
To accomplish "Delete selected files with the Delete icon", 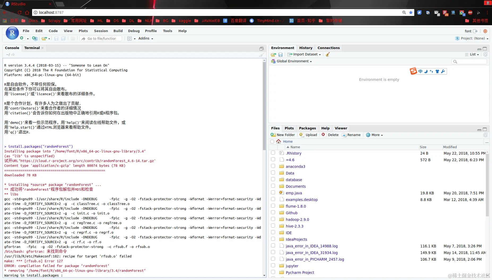I will click(x=330, y=135).
